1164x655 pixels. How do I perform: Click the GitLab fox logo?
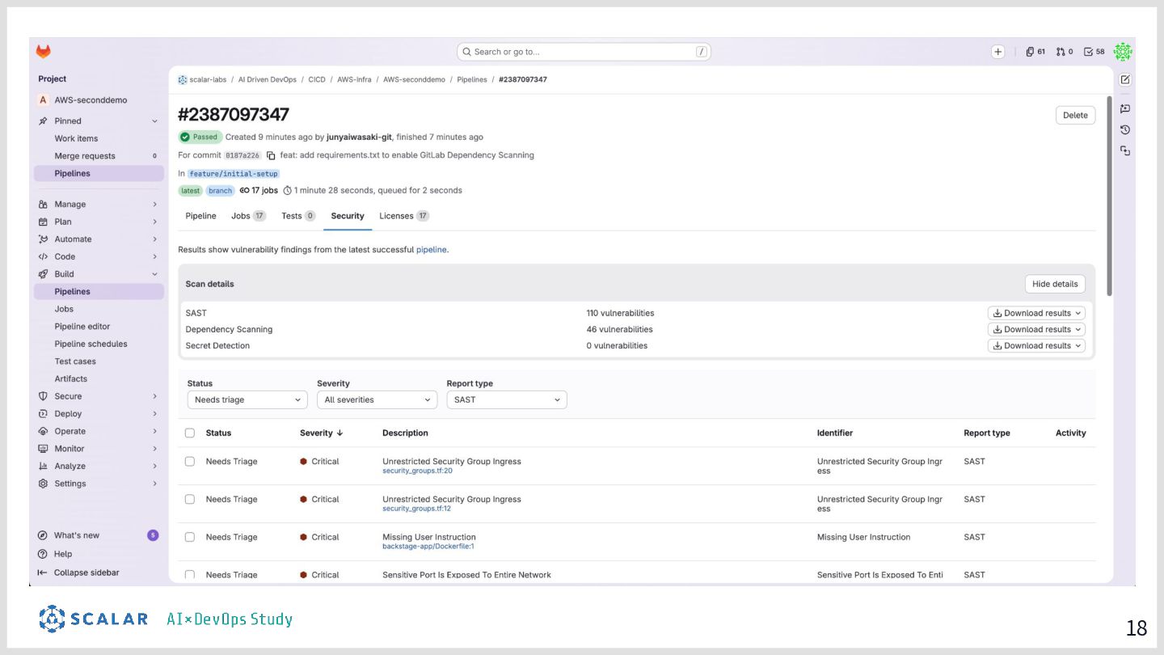click(x=43, y=52)
